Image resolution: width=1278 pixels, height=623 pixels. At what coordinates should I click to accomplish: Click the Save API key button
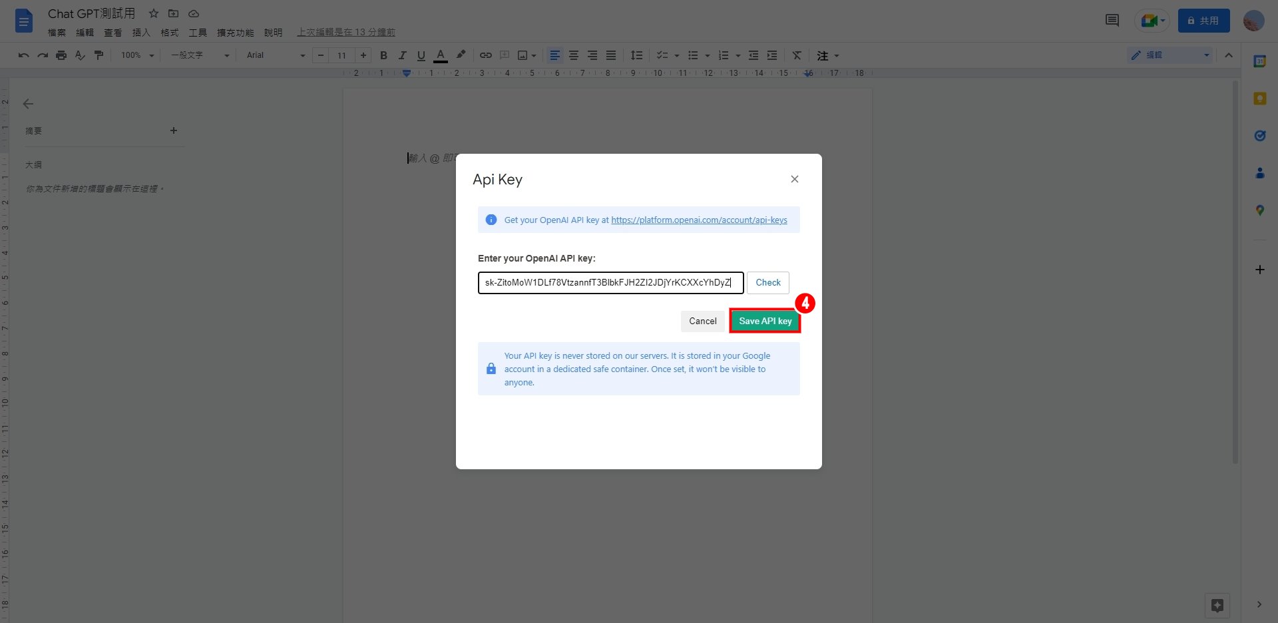[765, 321]
